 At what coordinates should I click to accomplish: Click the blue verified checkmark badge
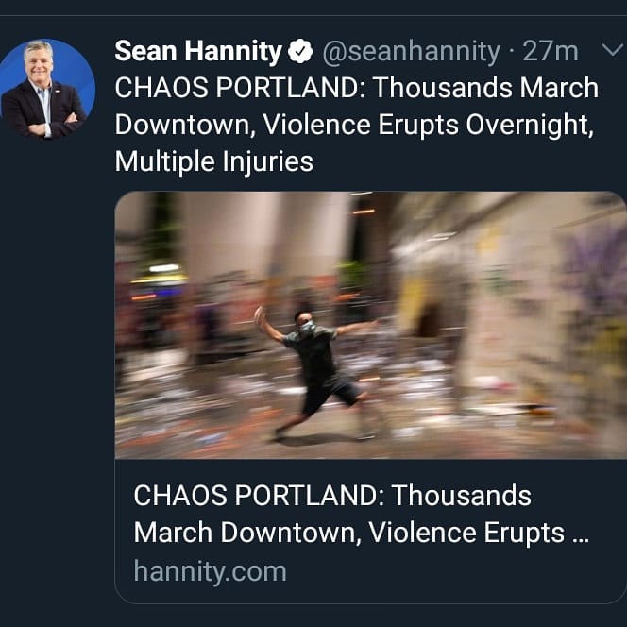click(x=300, y=51)
